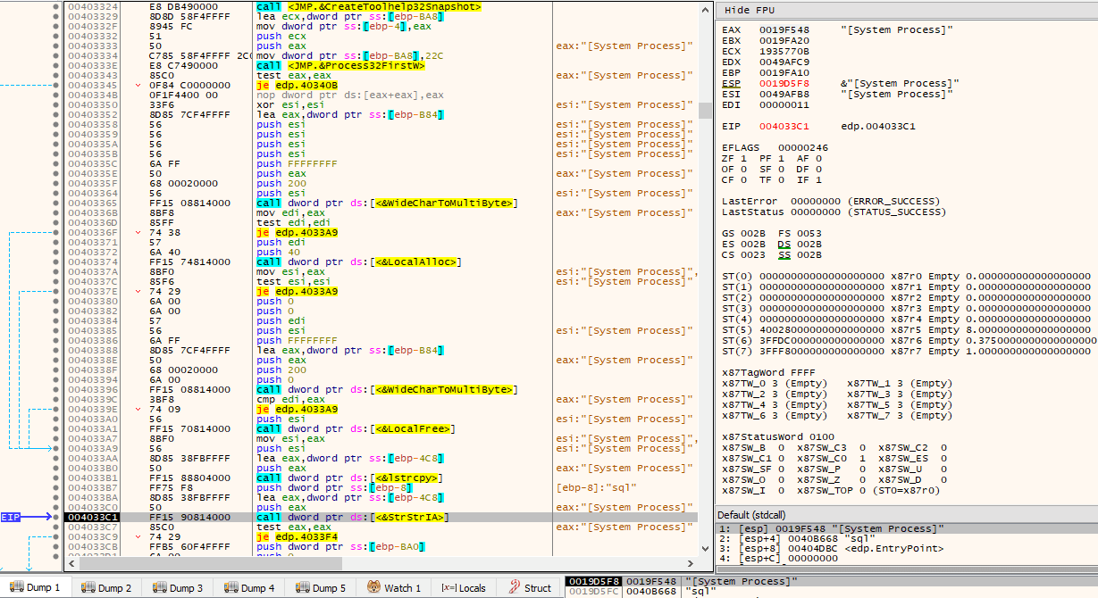
Task: Show the Locals tab
Action: pos(465,588)
